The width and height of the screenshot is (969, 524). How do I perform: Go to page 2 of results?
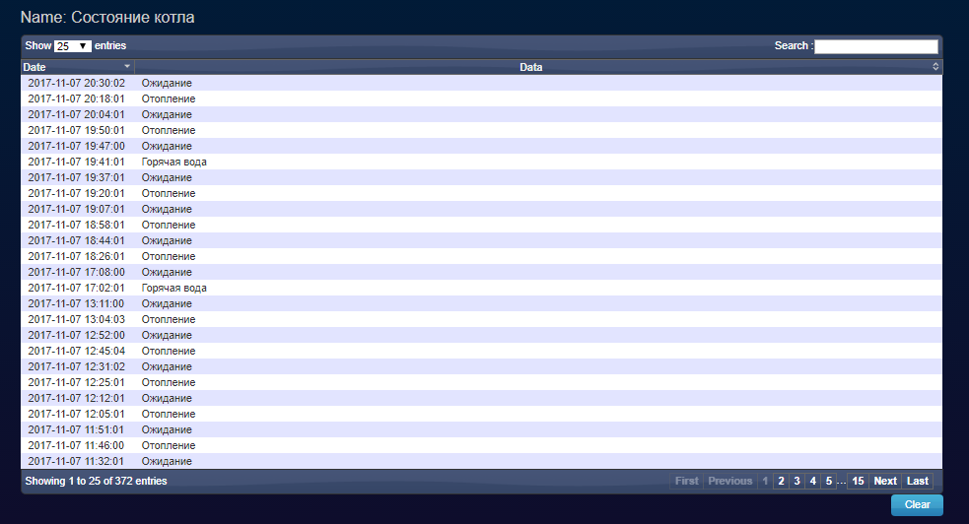point(781,481)
